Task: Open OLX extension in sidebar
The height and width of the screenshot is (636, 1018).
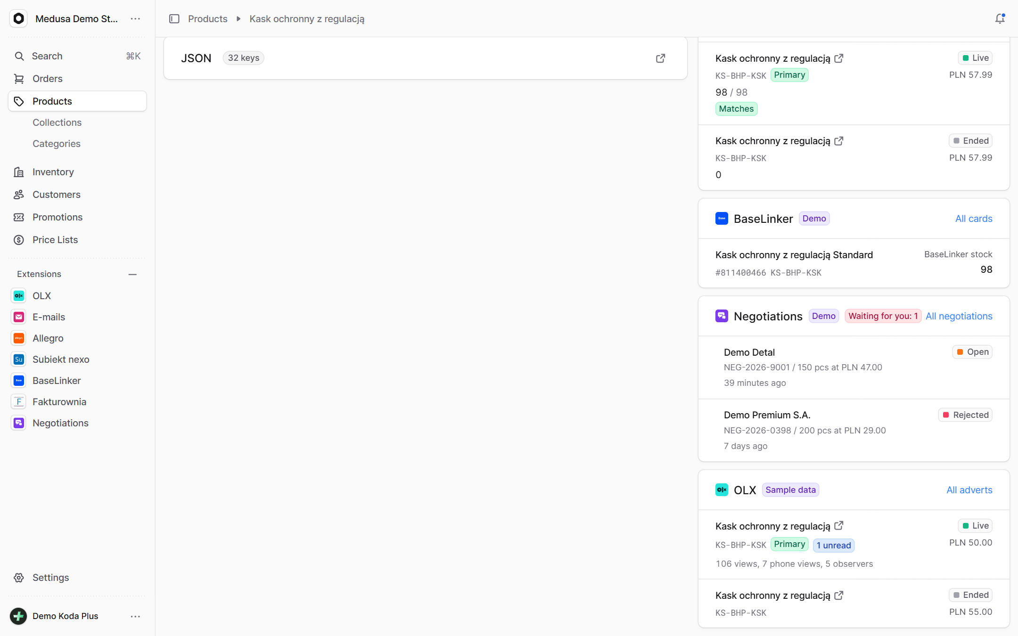Action: point(77,296)
